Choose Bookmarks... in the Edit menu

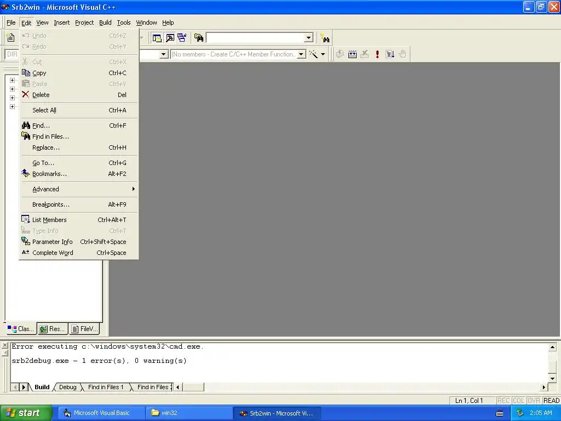(79, 174)
